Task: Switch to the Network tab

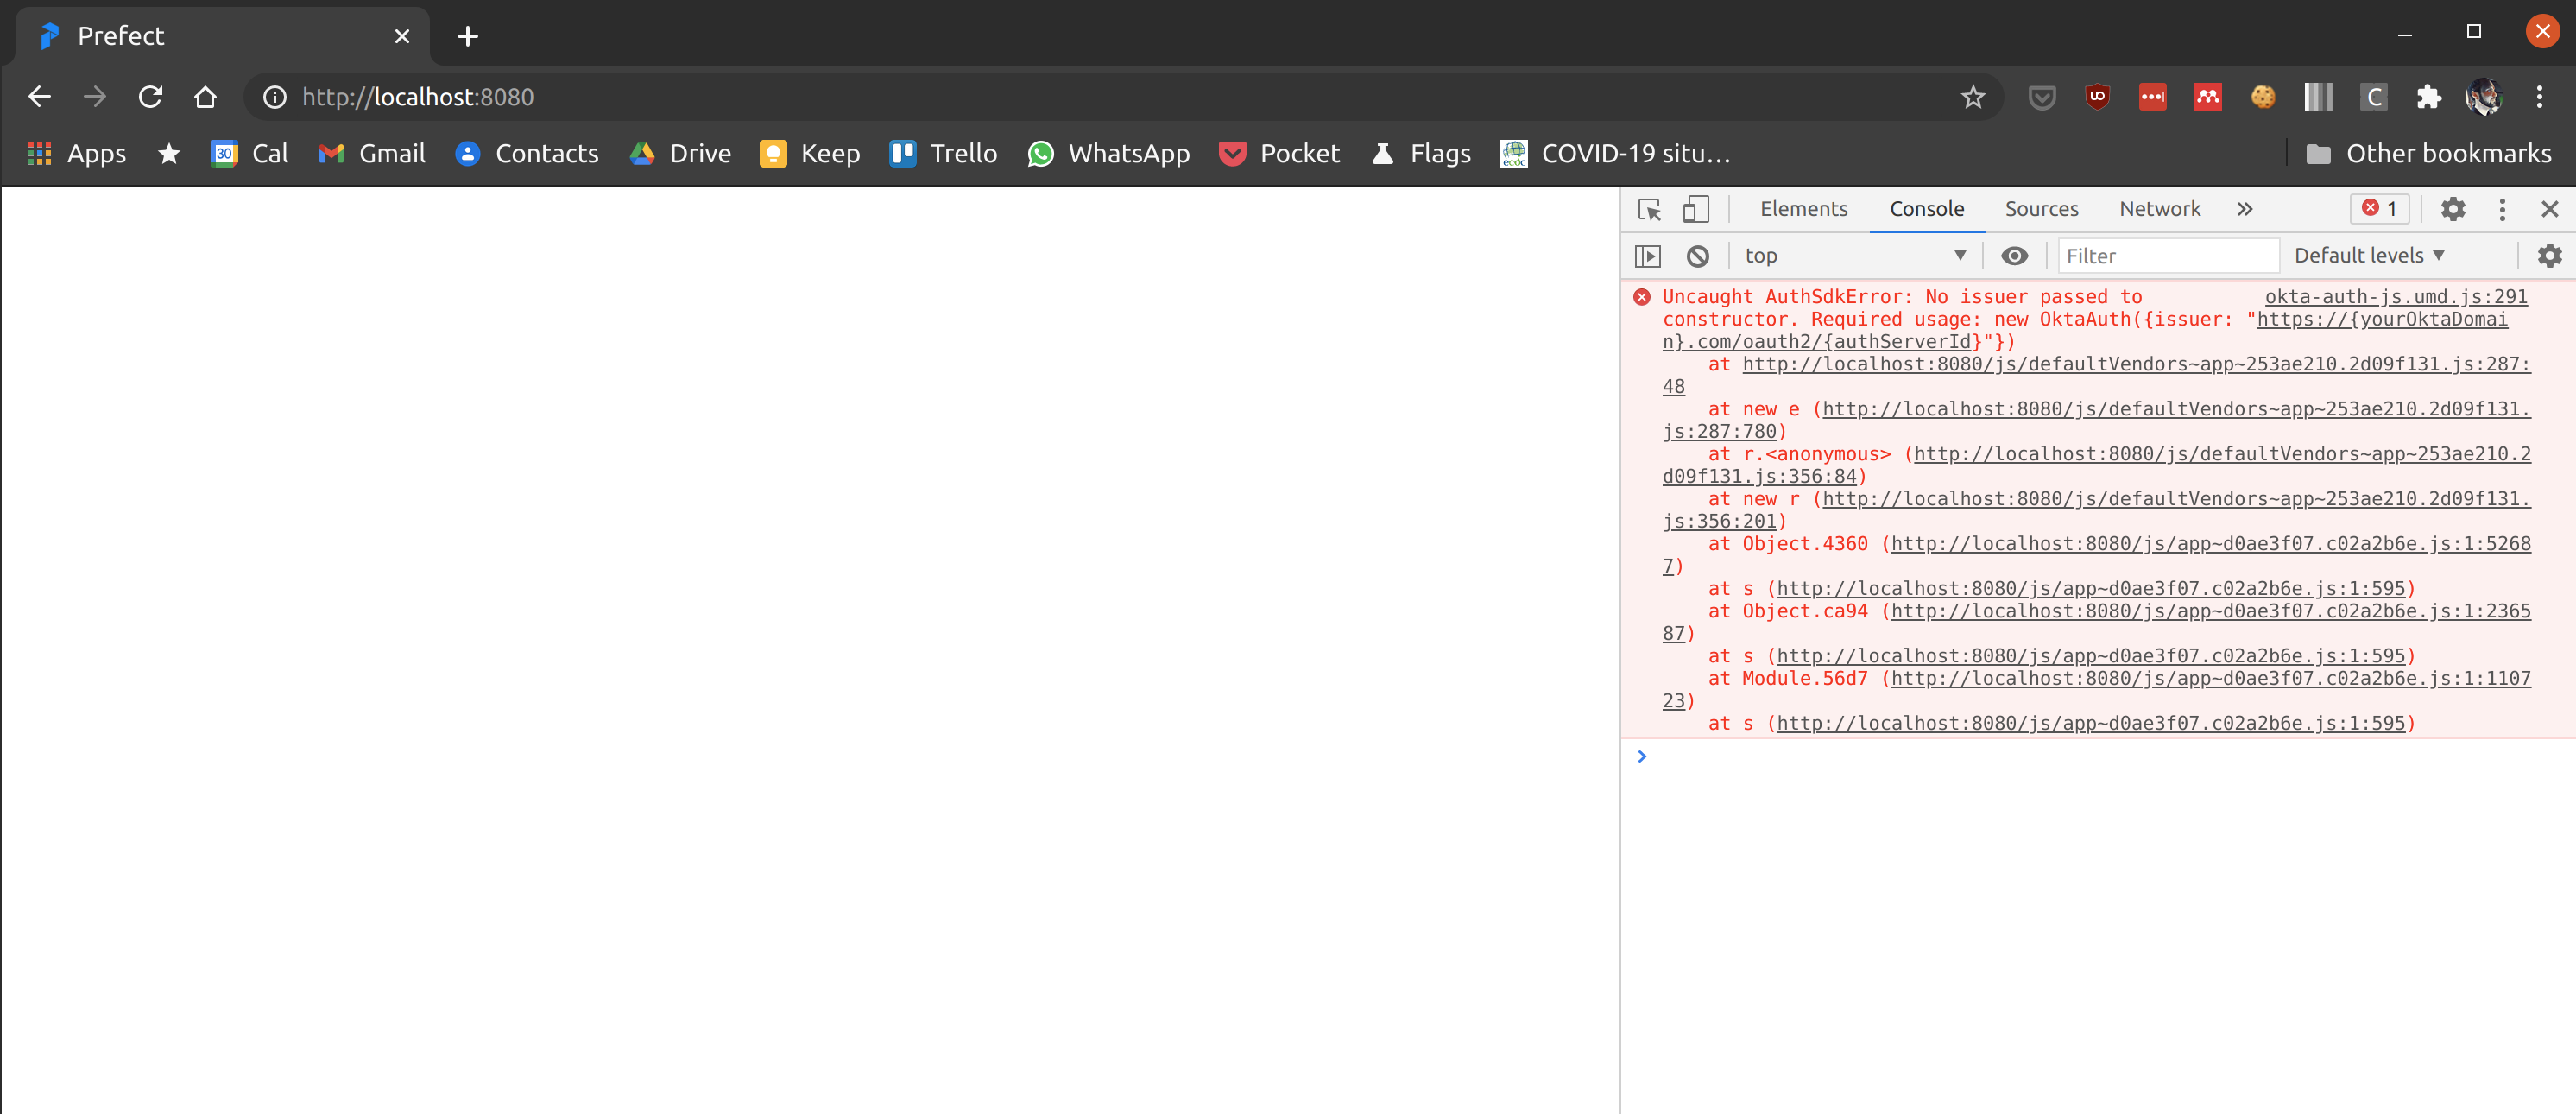Action: coord(2159,209)
